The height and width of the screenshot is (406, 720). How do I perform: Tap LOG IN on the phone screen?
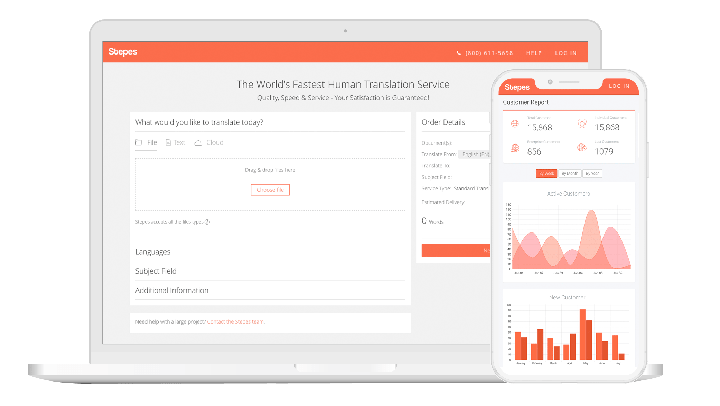(619, 86)
